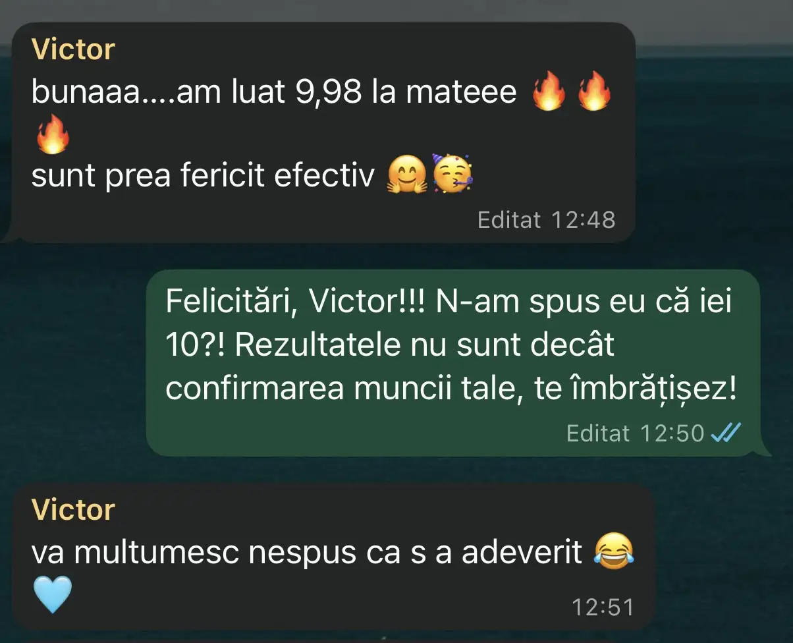Tap the party face emoji

[453, 174]
